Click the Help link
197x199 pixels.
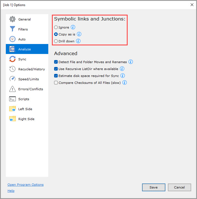[11, 191]
